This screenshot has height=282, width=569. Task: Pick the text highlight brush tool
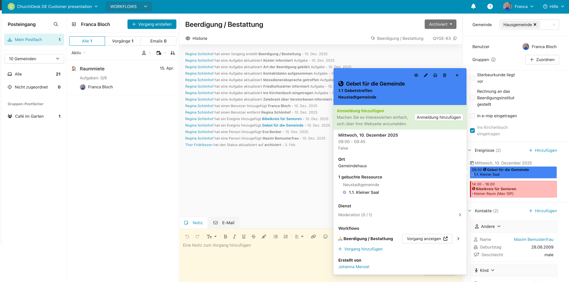point(264,237)
